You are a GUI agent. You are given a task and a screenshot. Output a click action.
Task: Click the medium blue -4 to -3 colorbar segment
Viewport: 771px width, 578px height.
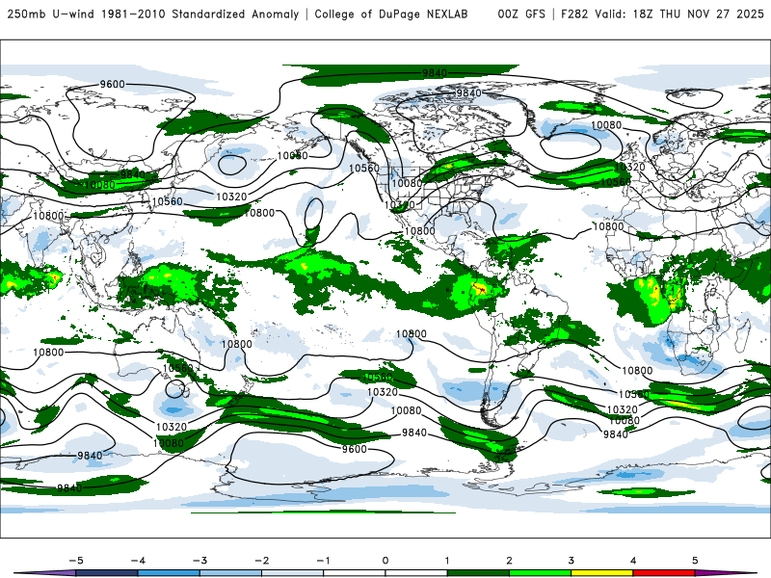pos(169,573)
